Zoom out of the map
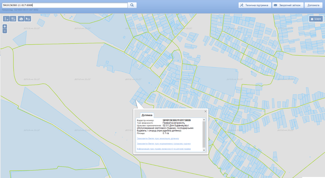 [5, 31]
